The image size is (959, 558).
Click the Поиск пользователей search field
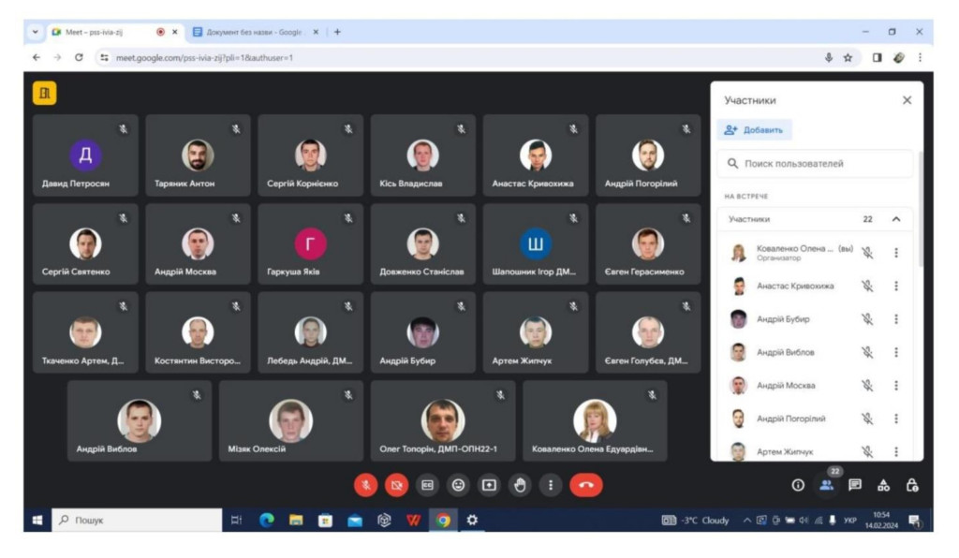[x=815, y=164]
